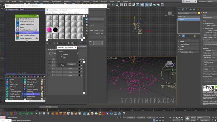Select the Material ID operator in tyFlow's list
The width and height of the screenshot is (217, 122).
tap(30, 94)
